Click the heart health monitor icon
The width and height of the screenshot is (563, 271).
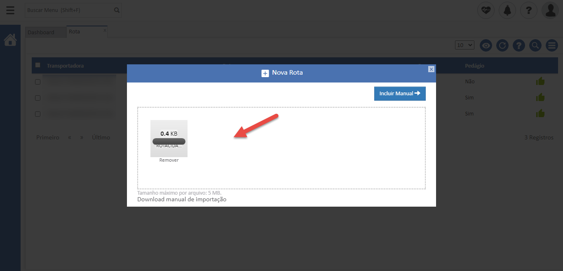486,10
